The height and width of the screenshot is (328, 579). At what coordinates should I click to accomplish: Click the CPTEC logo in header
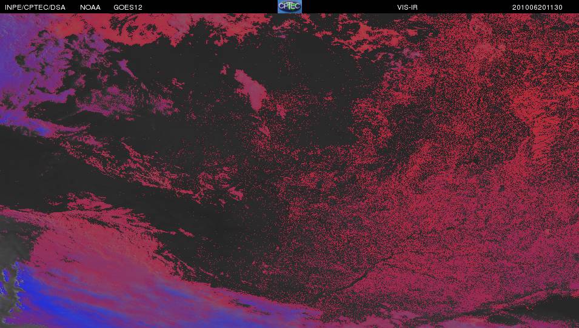tap(290, 7)
